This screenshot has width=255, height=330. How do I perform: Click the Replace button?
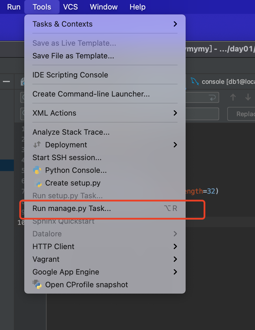(x=243, y=114)
